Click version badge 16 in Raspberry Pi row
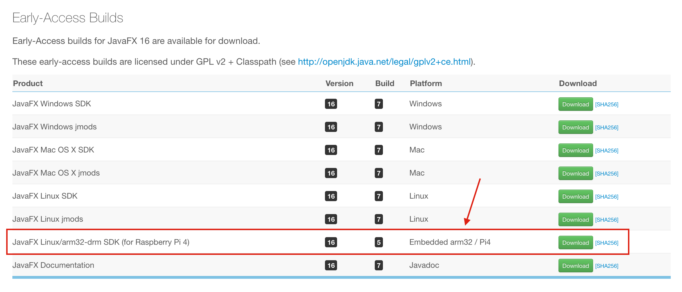This screenshot has height=292, width=682. tap(331, 242)
